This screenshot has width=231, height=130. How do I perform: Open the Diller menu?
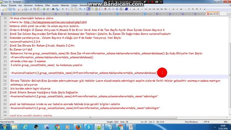coord(47,5)
